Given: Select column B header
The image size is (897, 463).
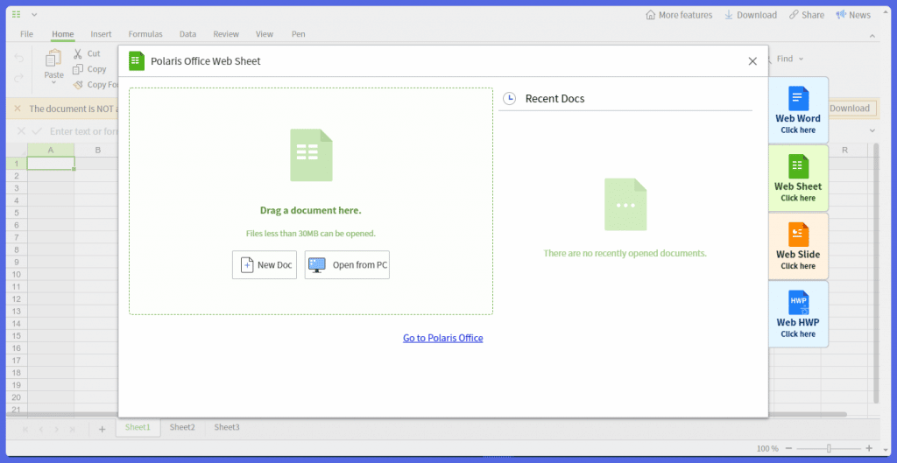Looking at the screenshot, I should 98,150.
